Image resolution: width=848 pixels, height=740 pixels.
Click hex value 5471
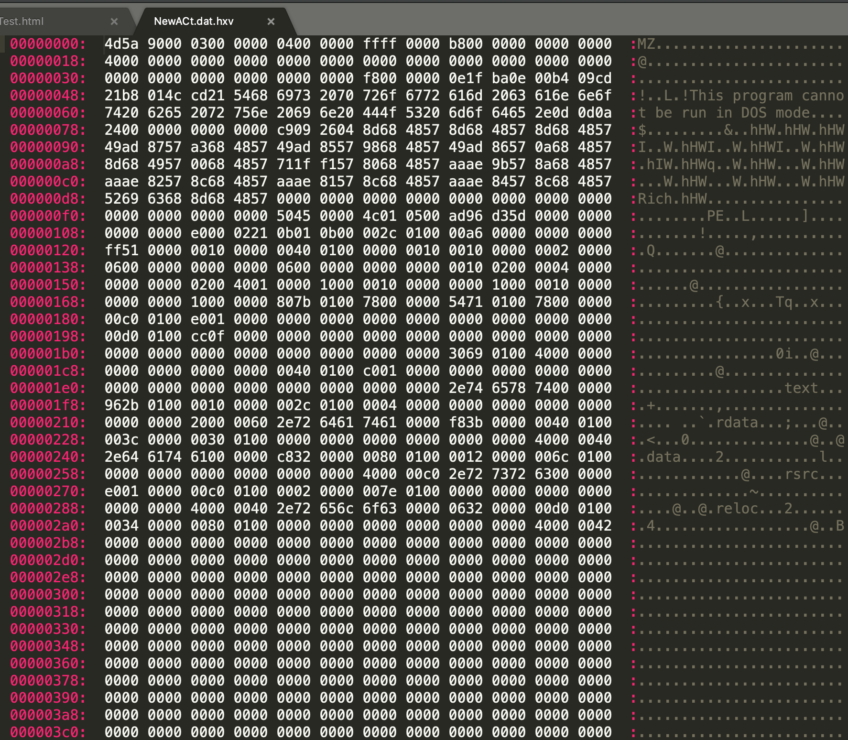466,302
